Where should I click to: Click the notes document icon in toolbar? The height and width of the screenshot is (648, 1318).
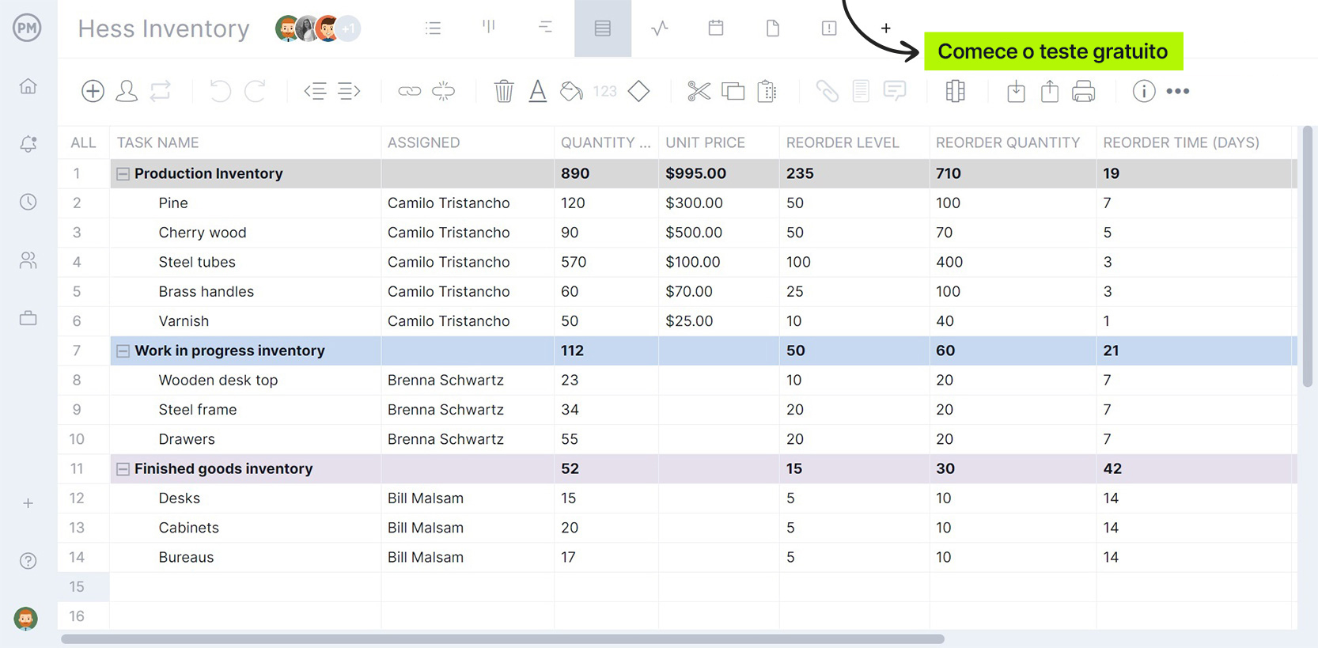point(861,91)
